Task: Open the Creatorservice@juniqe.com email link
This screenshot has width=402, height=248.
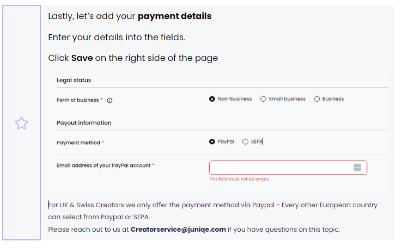Action: tap(178, 230)
